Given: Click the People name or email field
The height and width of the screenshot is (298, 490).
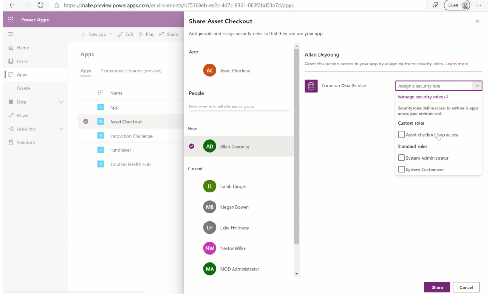Looking at the screenshot, I should tap(238, 106).
